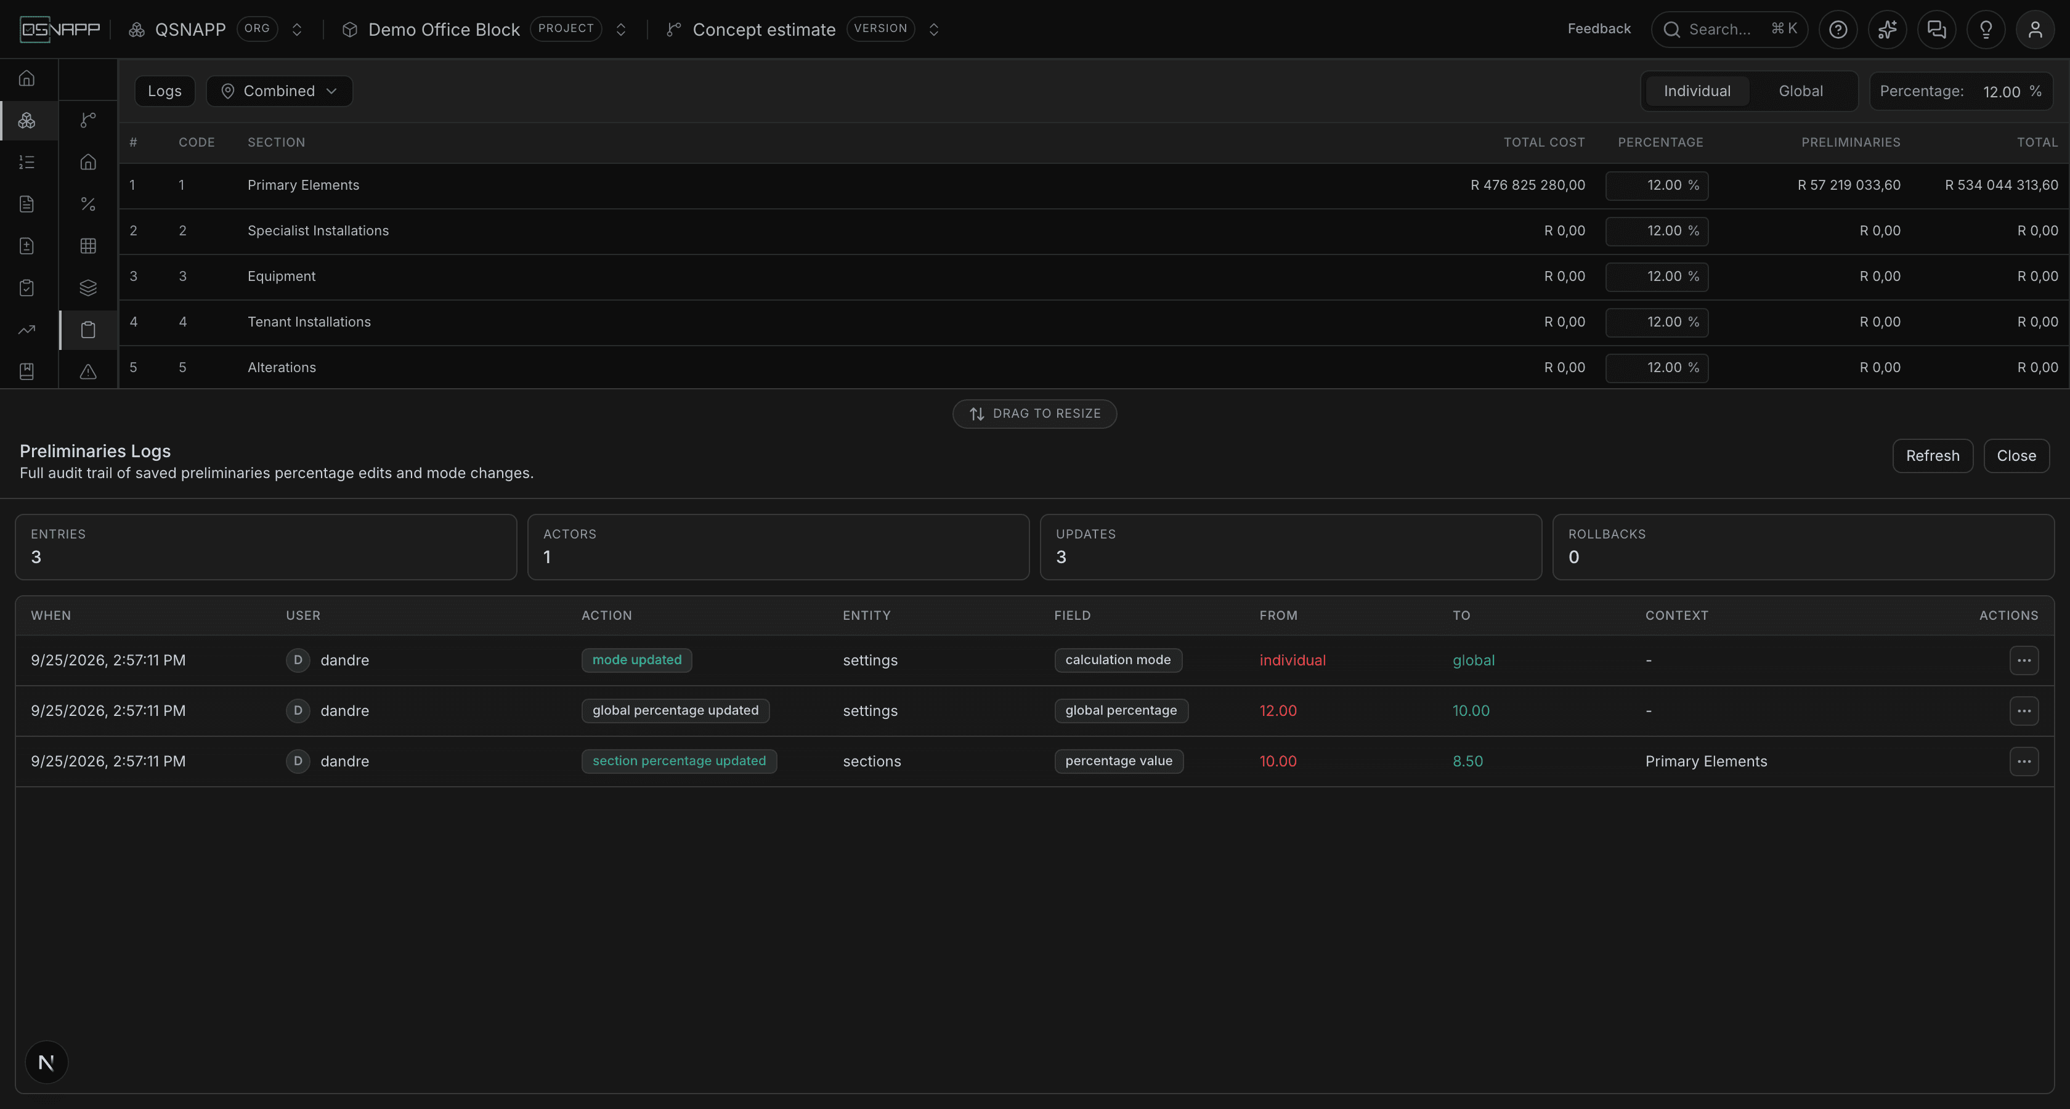Viewport: 2070px width, 1109px height.
Task: Click the QSNAPP logo
Action: click(60, 30)
